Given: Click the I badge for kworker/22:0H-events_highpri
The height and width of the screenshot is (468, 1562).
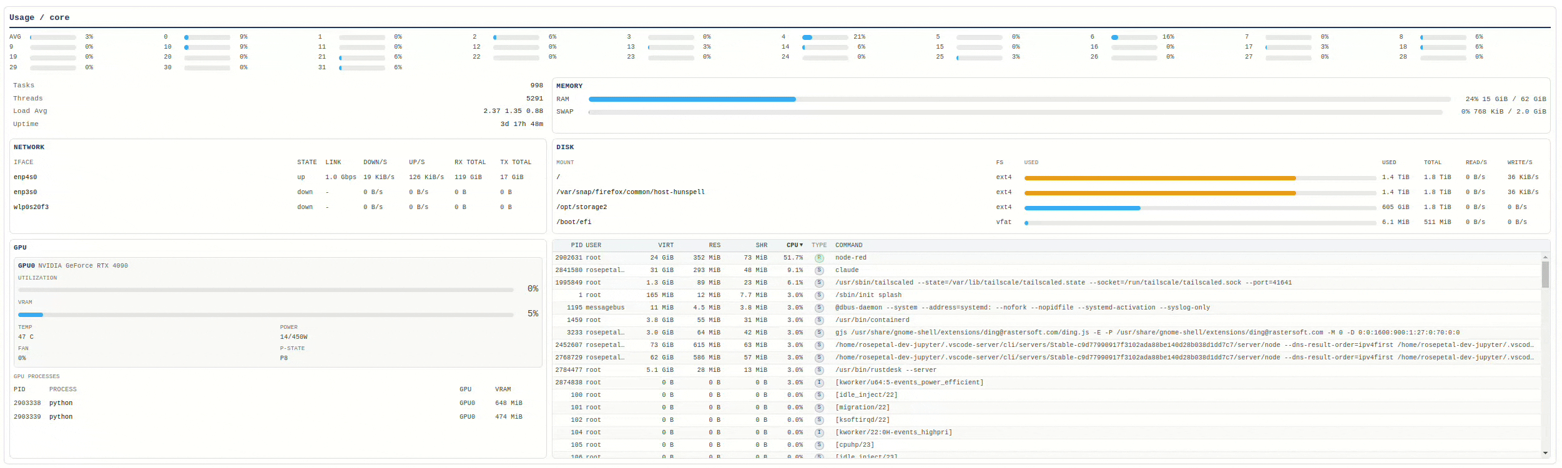Looking at the screenshot, I should (x=819, y=432).
